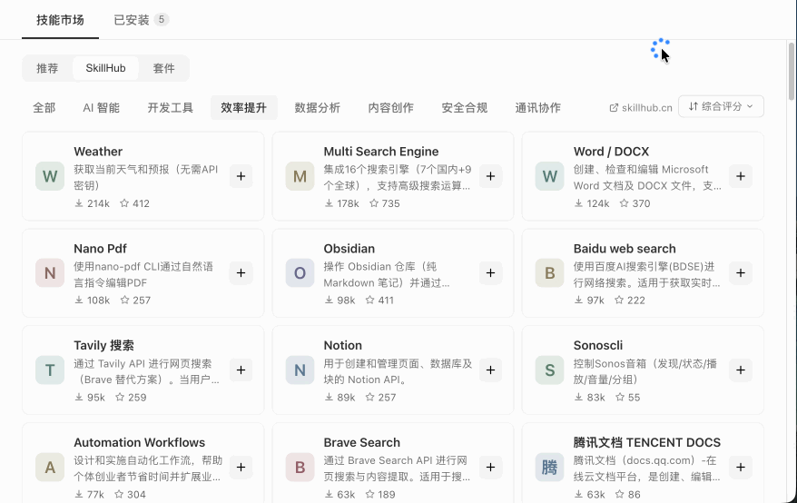Filter by 内容创作 category
This screenshot has height=503, width=797.
coord(391,108)
